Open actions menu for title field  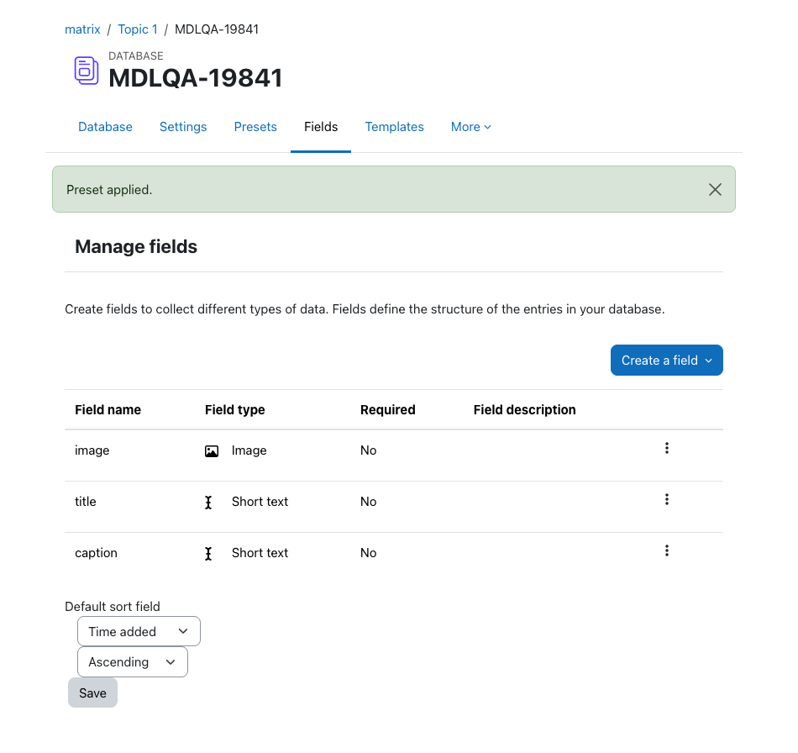point(667,499)
